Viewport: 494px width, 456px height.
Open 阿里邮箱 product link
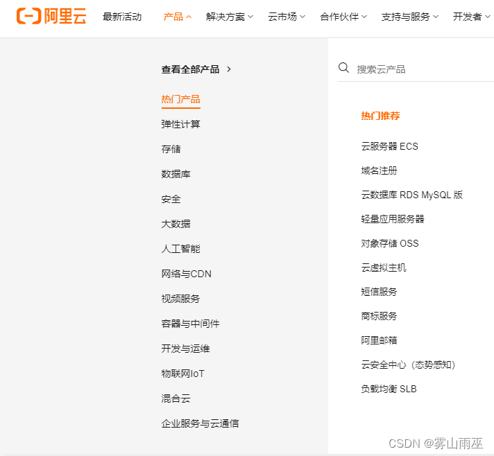click(x=379, y=340)
